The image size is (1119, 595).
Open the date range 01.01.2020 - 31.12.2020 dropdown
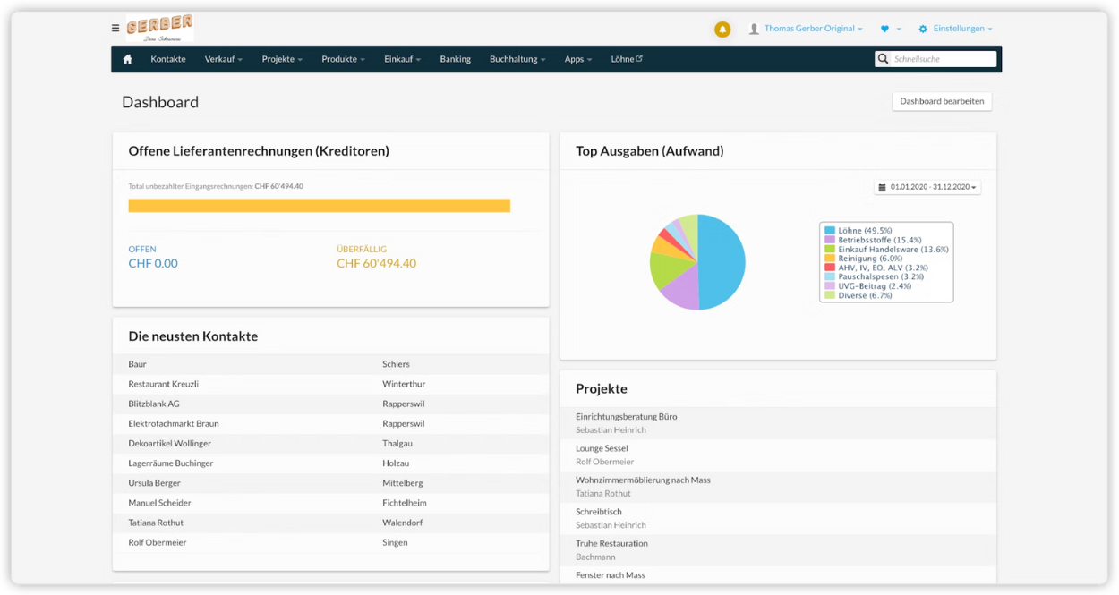coord(927,187)
